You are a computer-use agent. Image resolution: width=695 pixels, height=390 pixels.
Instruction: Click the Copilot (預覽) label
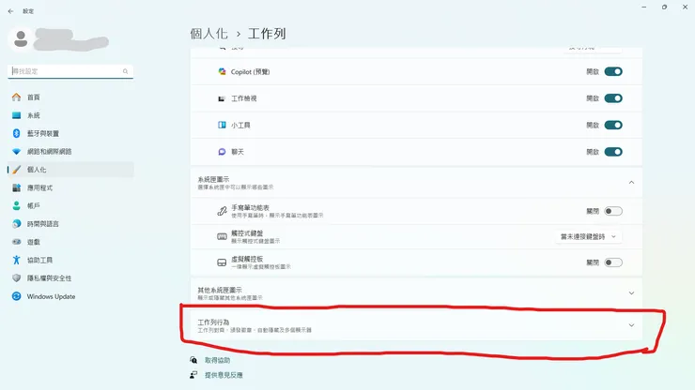(x=250, y=71)
